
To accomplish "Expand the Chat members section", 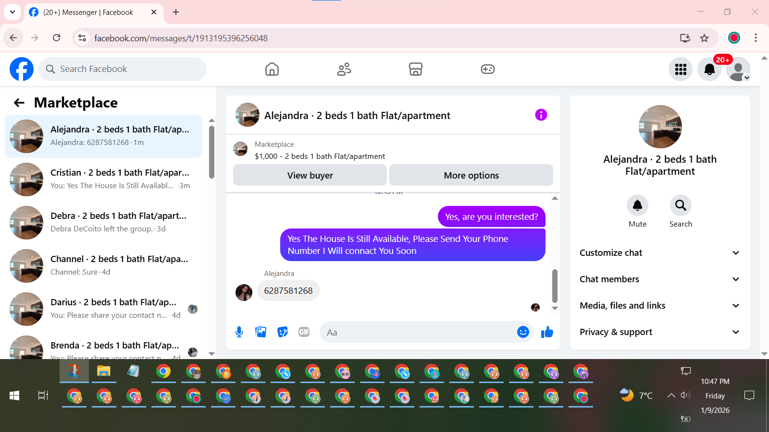I will click(659, 279).
